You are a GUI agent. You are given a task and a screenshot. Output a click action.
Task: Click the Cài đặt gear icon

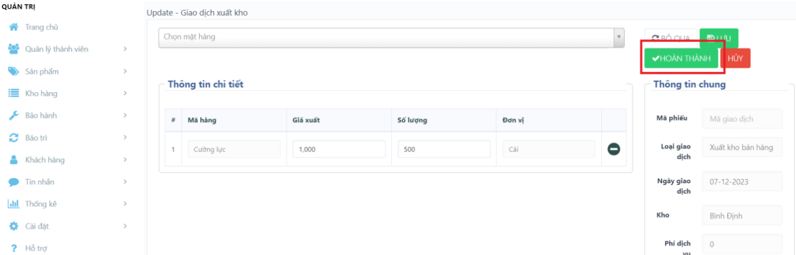click(13, 226)
